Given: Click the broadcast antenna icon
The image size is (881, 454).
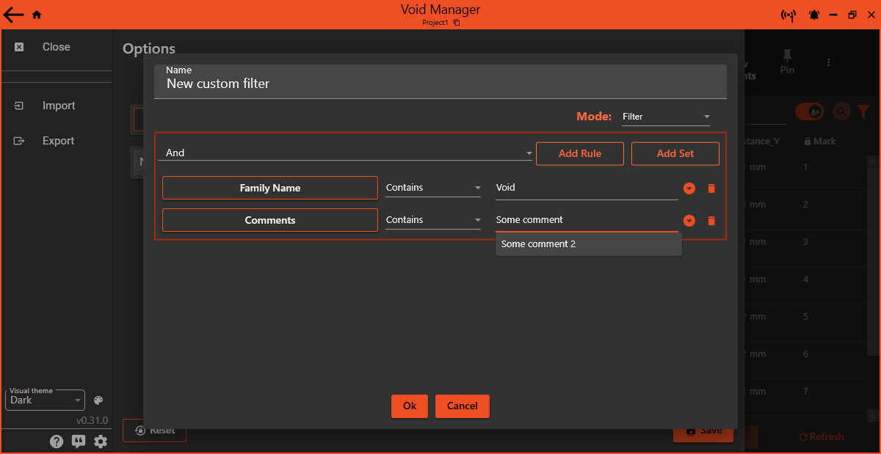Looking at the screenshot, I should pos(788,15).
